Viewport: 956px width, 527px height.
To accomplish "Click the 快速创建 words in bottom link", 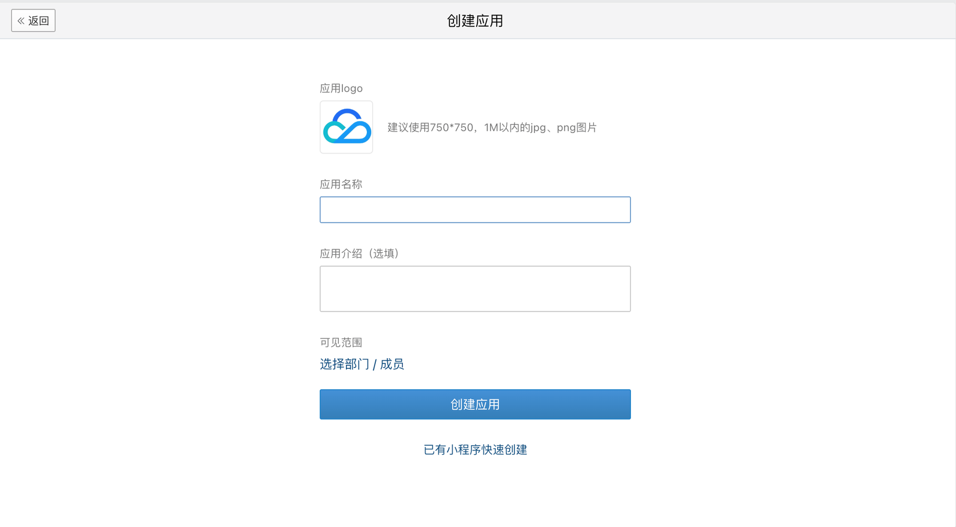I will (504, 450).
